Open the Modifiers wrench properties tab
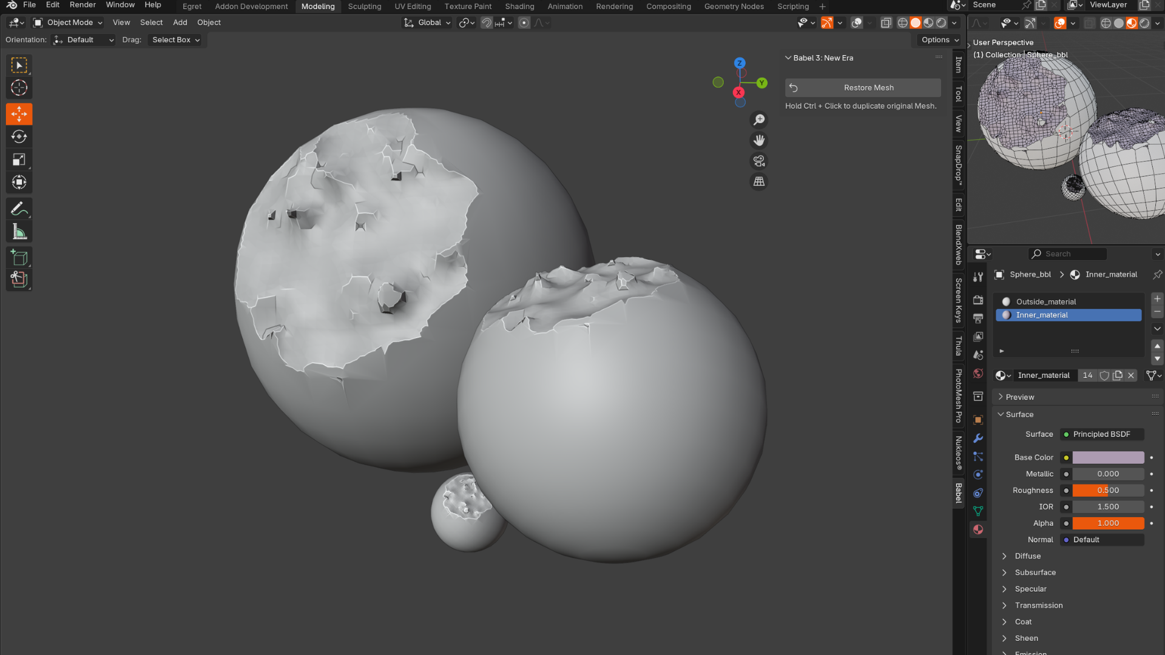Image resolution: width=1165 pixels, height=655 pixels. tap(978, 438)
